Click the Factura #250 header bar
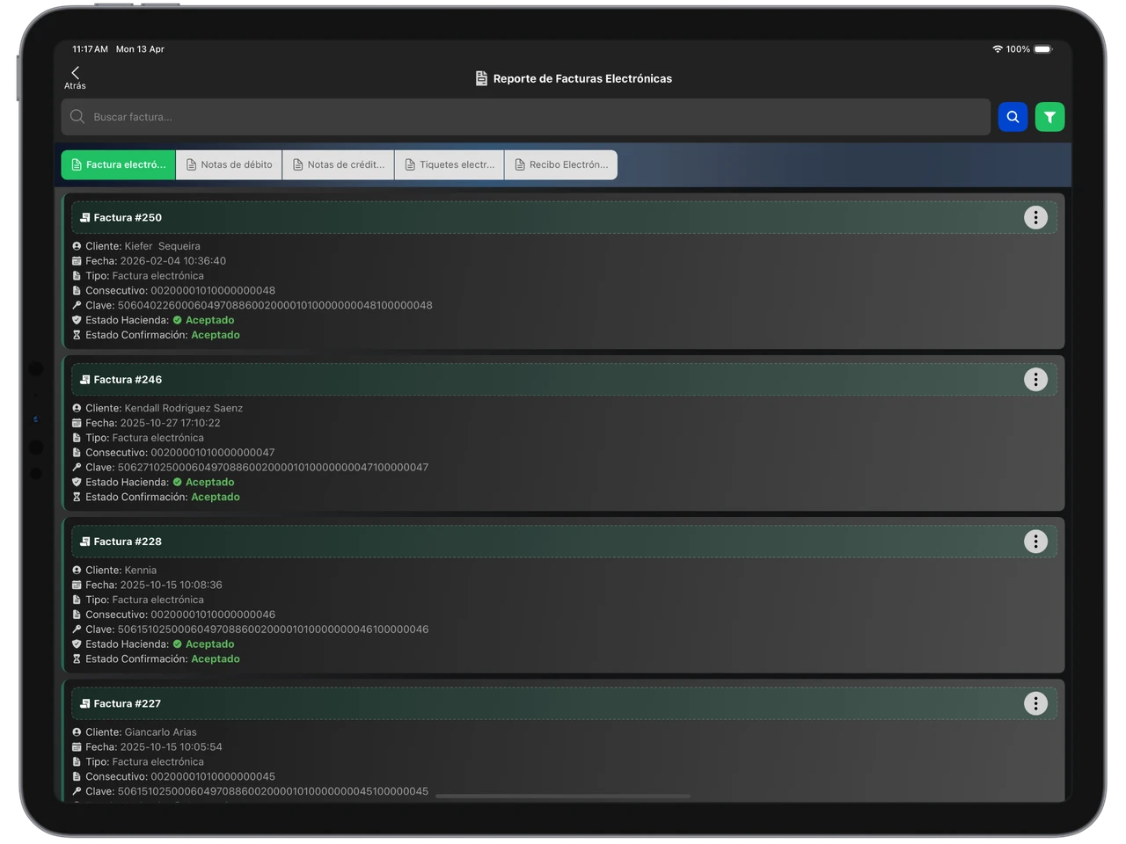The width and height of the screenshot is (1126, 844). pyautogui.click(x=563, y=217)
